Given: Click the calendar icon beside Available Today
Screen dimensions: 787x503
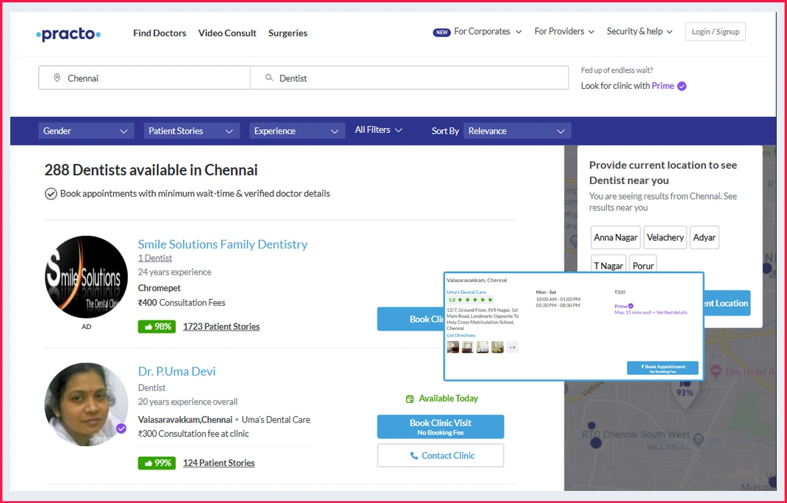Looking at the screenshot, I should coord(409,398).
